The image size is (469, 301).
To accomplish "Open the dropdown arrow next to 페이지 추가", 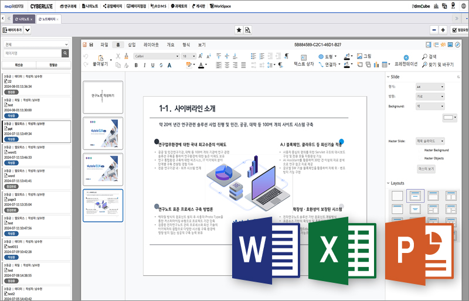I will pyautogui.click(x=27, y=30).
